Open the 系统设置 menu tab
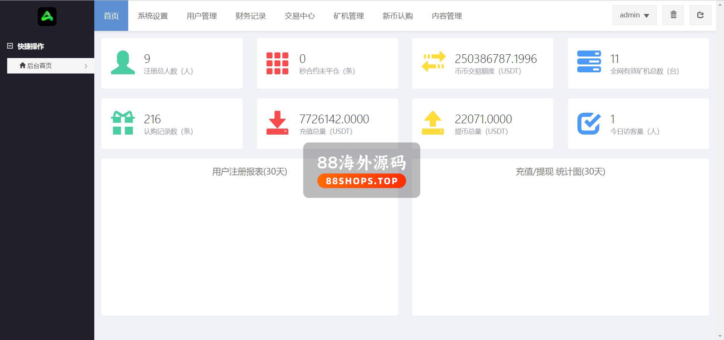 [153, 16]
